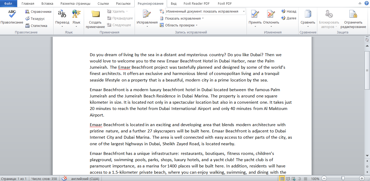This screenshot has height=181, width=370.
Task: Switch to the Вставка tab
Action: [47, 4]
